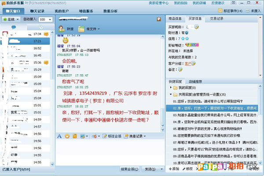Click the 未接入 chat icon
Image resolution: width=264 pixels, height=176 pixels.
pos(247,11)
